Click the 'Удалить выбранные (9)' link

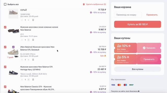pos(96,4)
